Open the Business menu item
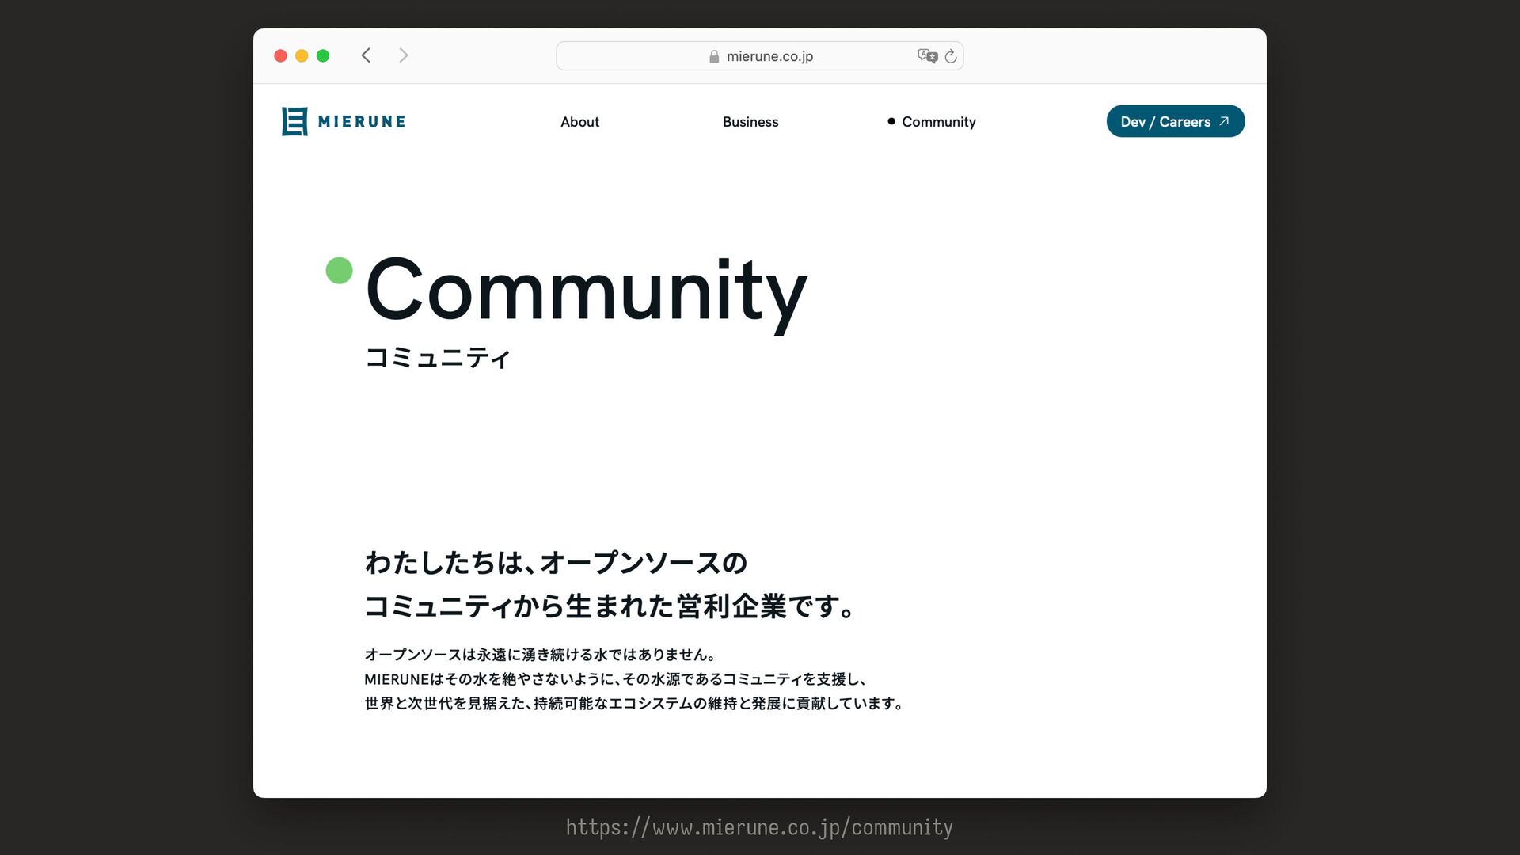The image size is (1520, 855). coord(750,122)
